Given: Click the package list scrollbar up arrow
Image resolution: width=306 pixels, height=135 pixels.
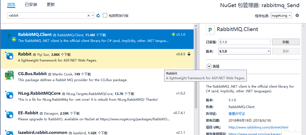Looking at the screenshot, I should (x=196, y=26).
